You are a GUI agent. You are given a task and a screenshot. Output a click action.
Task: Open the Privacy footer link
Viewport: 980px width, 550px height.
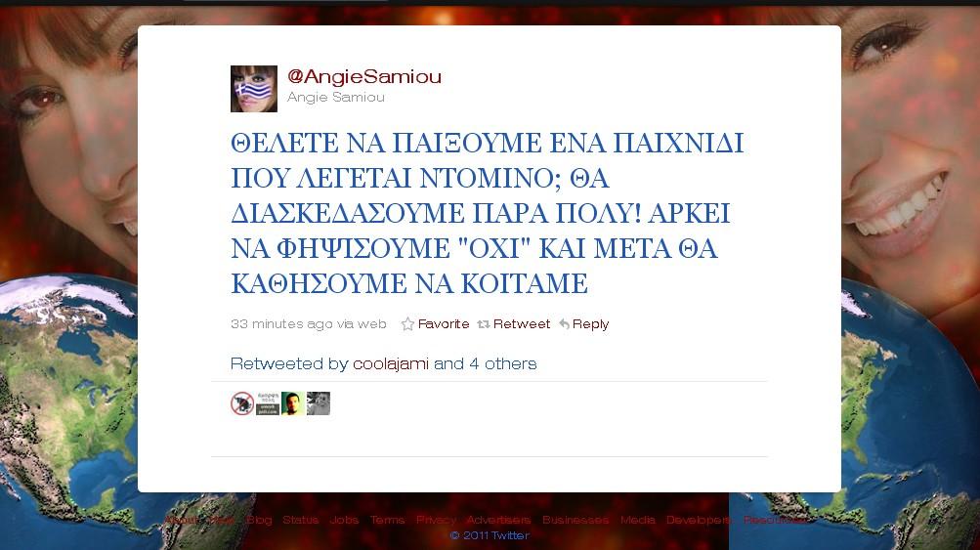coord(436,520)
